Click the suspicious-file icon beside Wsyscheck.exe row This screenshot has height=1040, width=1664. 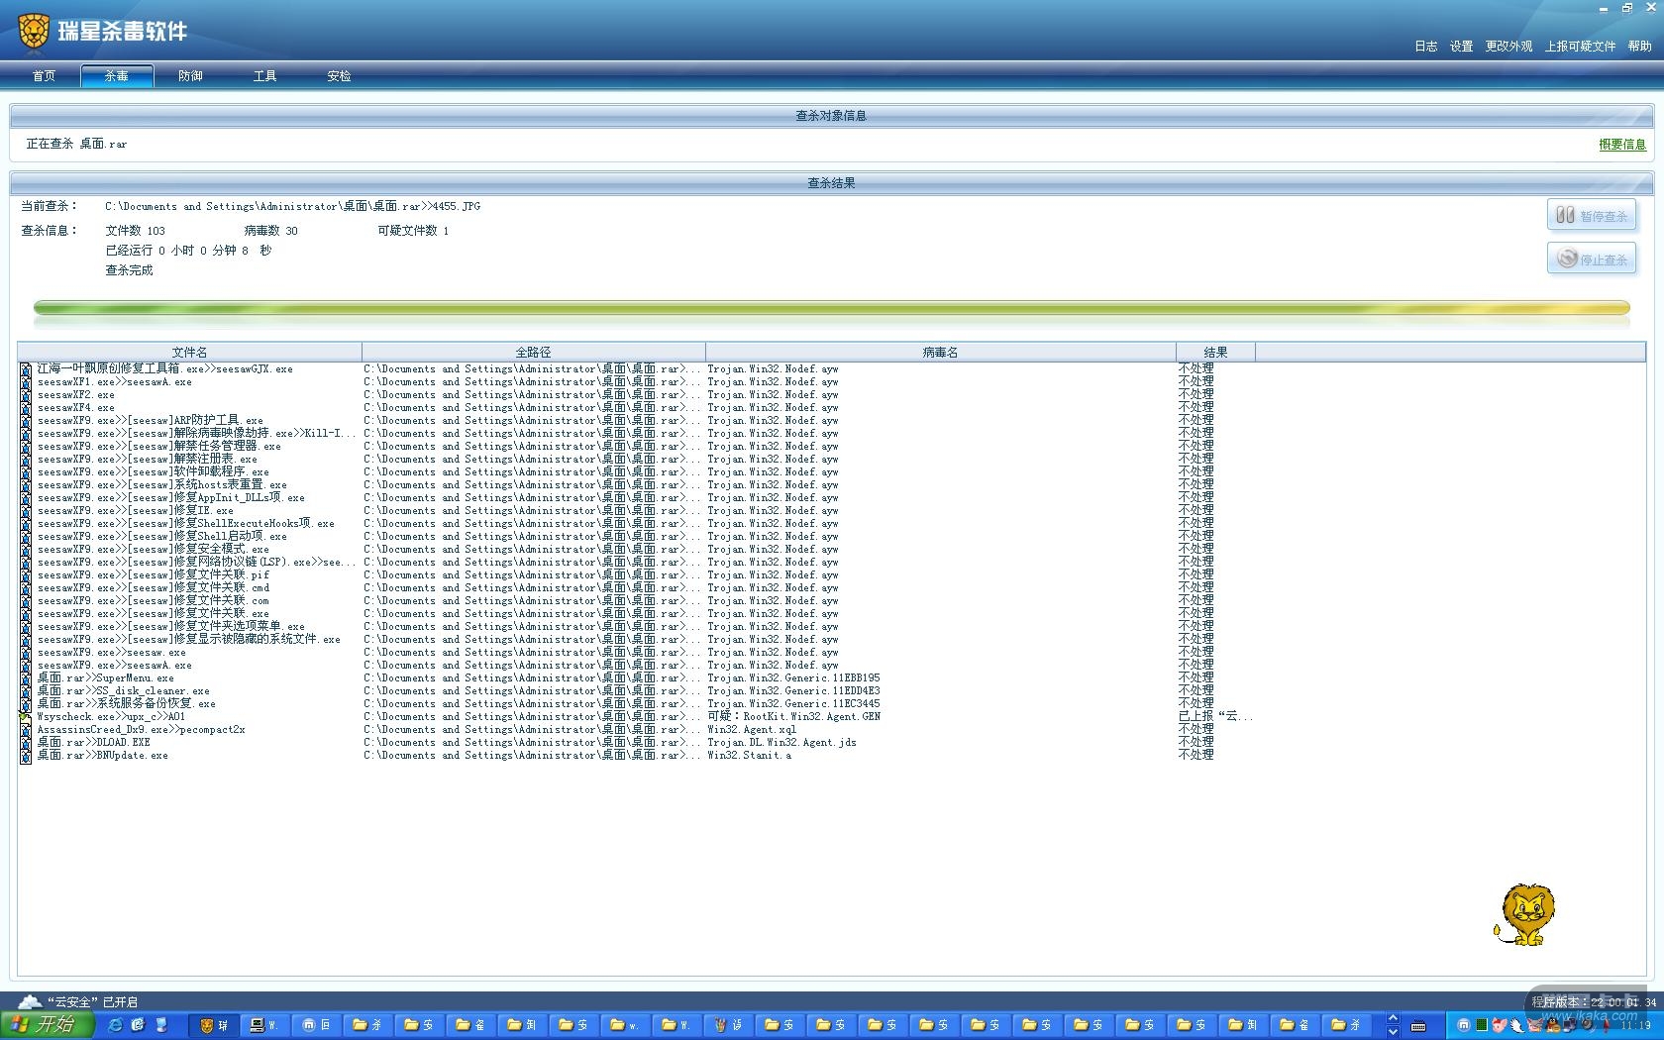point(26,717)
